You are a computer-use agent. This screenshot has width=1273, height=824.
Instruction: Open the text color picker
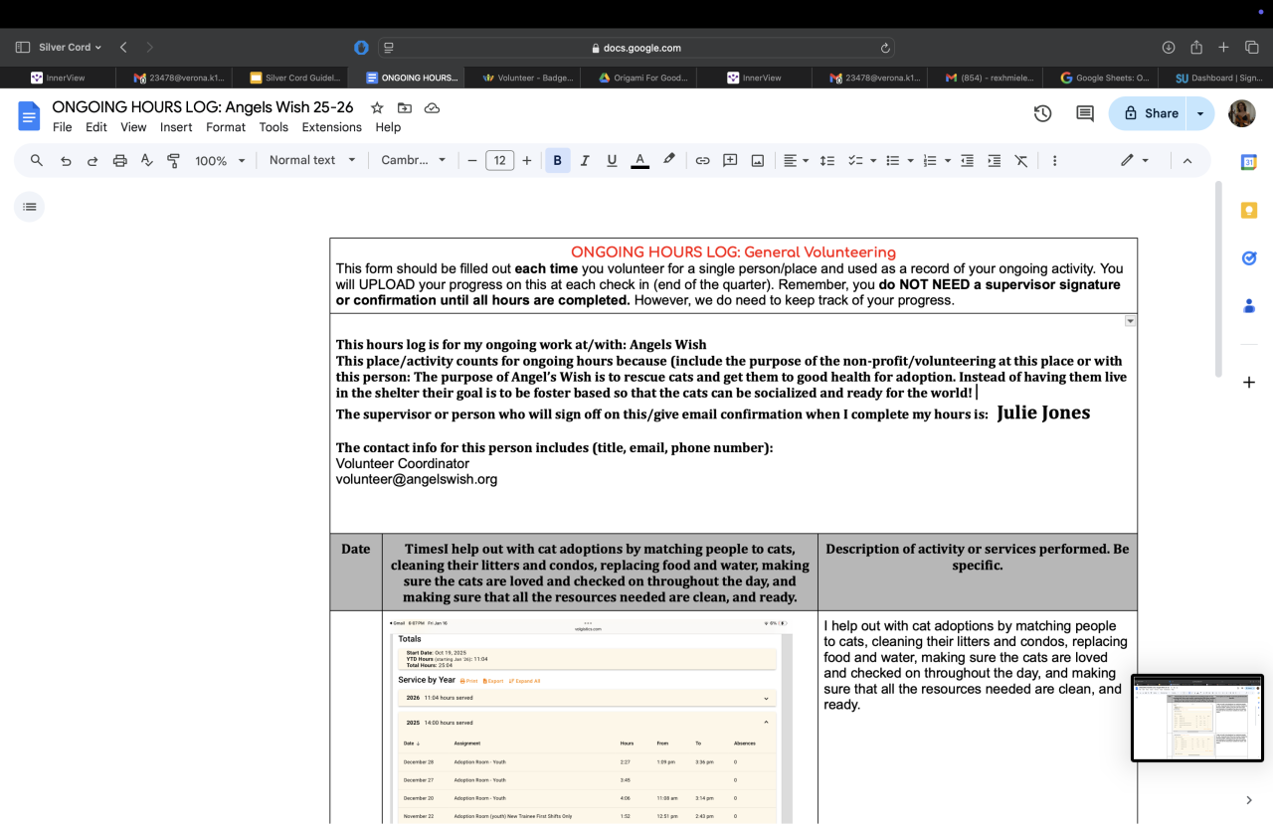coord(639,160)
